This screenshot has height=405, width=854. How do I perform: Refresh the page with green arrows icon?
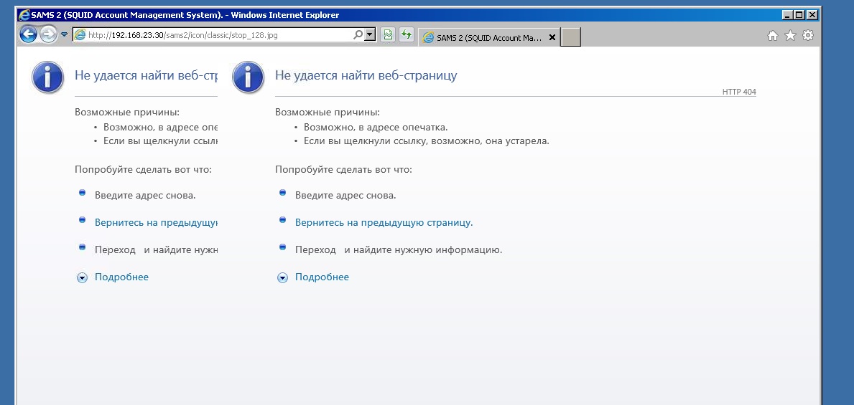click(x=407, y=35)
